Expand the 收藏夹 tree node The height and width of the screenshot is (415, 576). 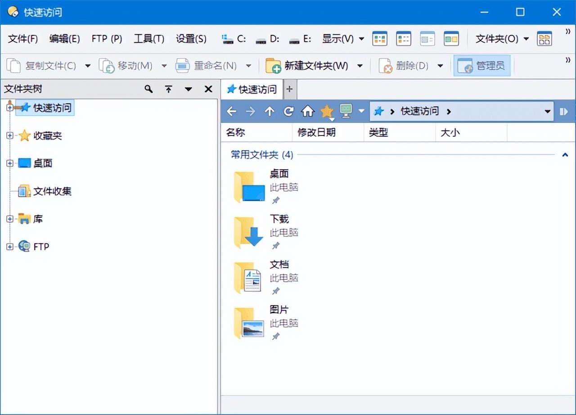[x=9, y=135]
